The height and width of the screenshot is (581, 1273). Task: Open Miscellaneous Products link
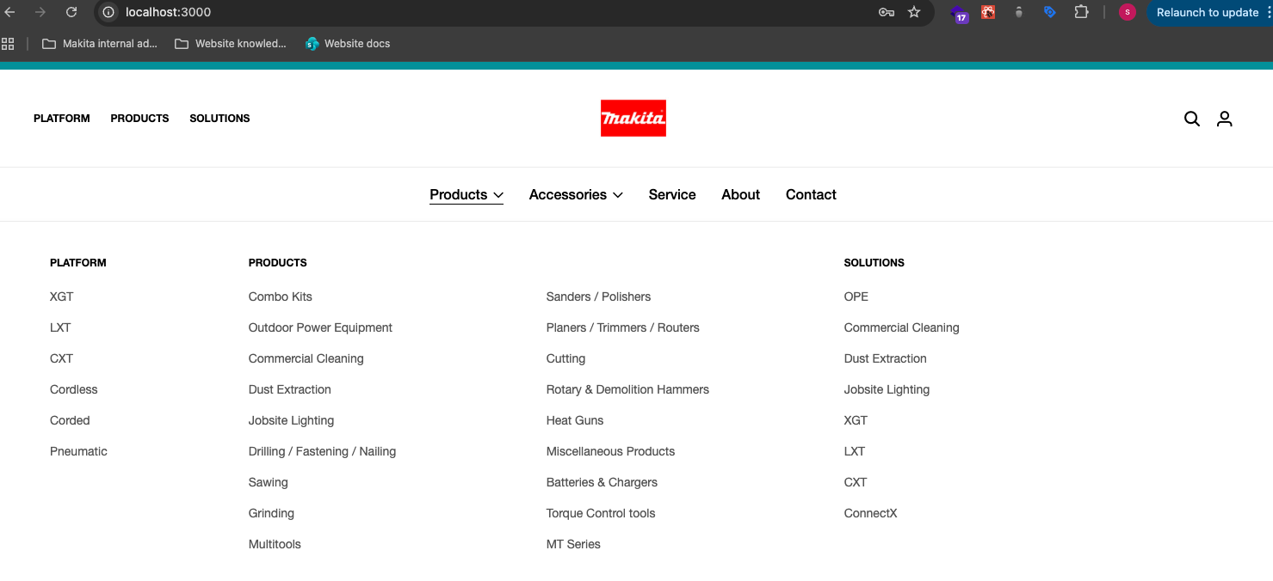[x=610, y=451]
